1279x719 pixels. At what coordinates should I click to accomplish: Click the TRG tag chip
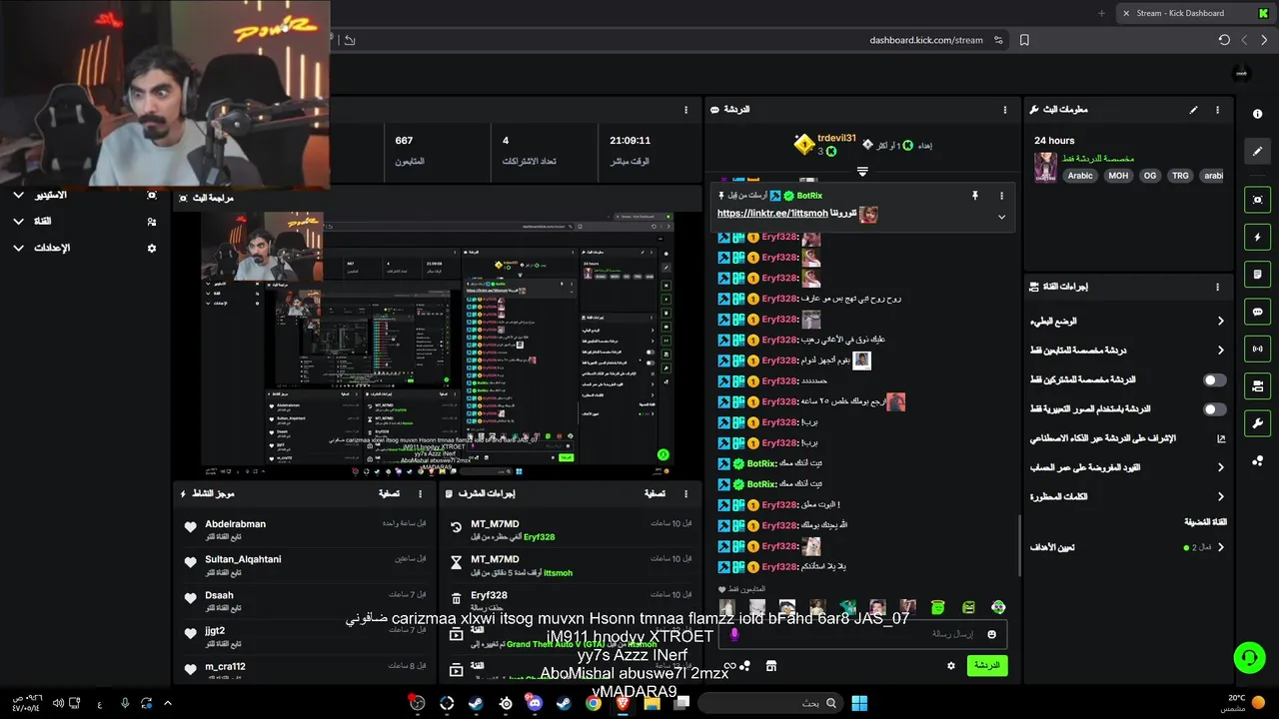click(1180, 176)
